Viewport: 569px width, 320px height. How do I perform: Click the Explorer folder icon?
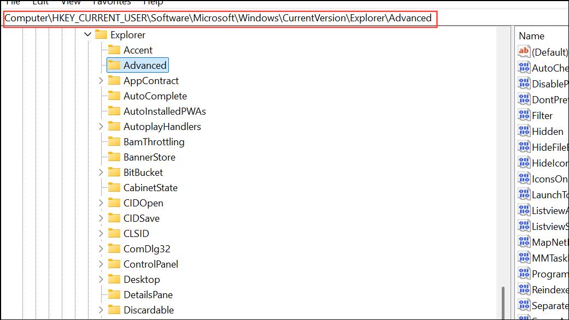[x=102, y=34]
